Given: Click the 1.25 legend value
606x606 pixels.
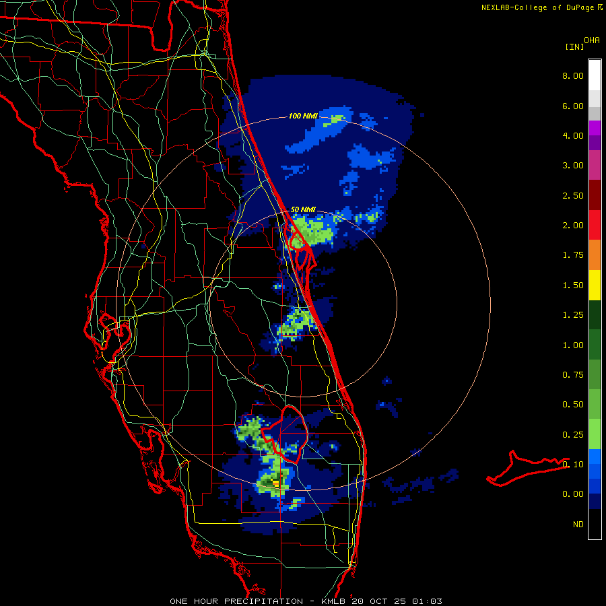Looking at the screenshot, I should coord(573,315).
